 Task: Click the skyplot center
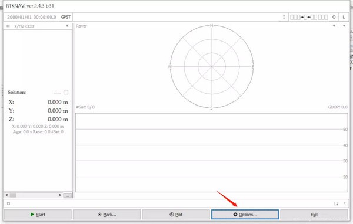coord(212,67)
